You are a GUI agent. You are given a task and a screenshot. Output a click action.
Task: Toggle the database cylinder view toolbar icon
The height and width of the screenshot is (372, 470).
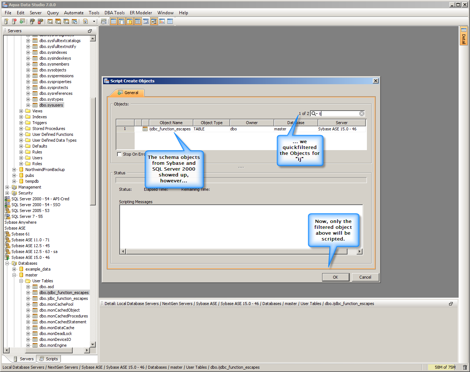130,22
